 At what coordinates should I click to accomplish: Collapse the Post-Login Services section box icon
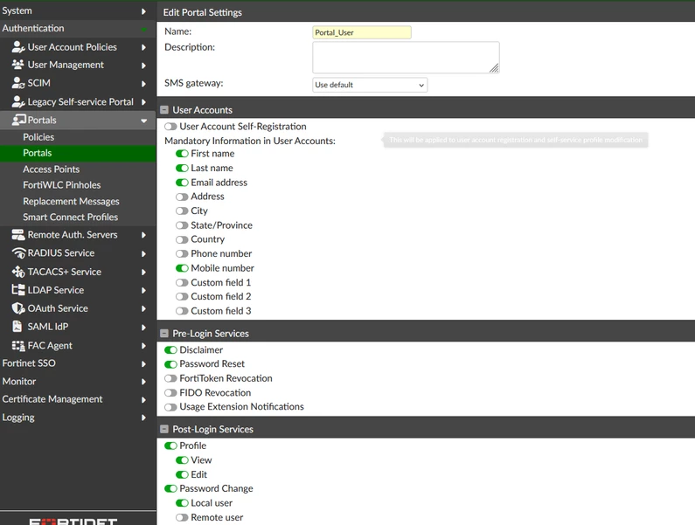coord(164,429)
